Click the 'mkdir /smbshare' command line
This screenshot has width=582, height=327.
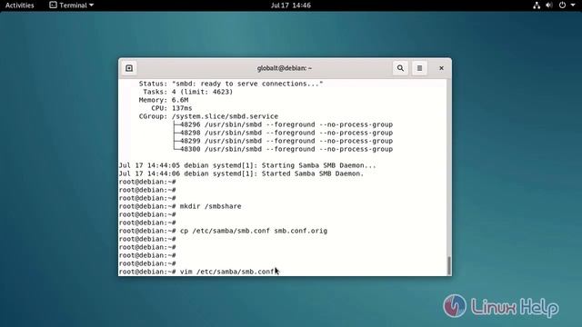tap(180, 206)
